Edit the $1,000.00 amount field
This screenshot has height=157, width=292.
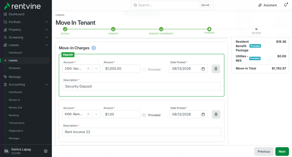pyautogui.click(x=122, y=69)
